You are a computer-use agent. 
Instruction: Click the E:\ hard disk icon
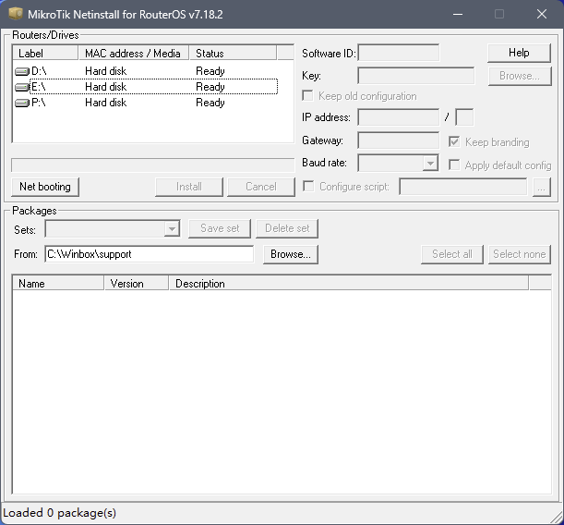click(22, 87)
